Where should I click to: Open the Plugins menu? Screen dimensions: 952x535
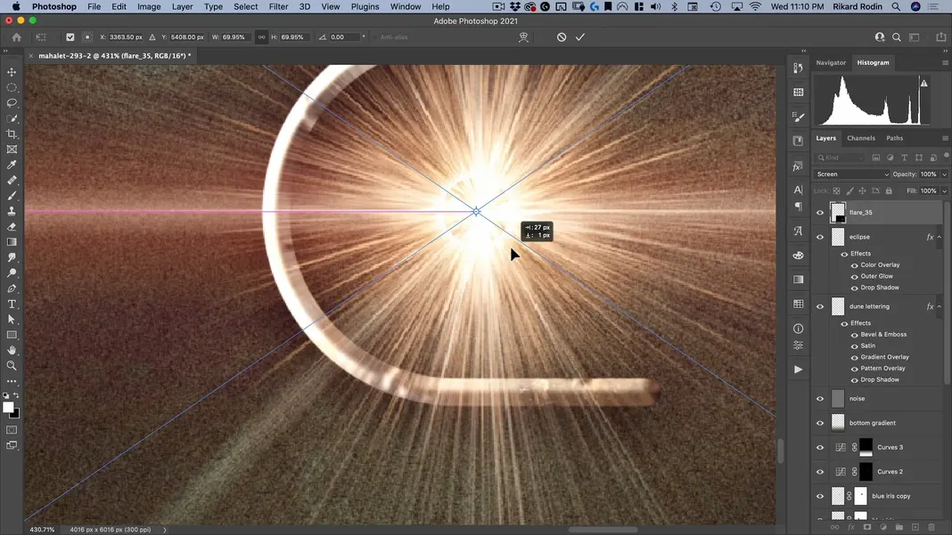365,6
